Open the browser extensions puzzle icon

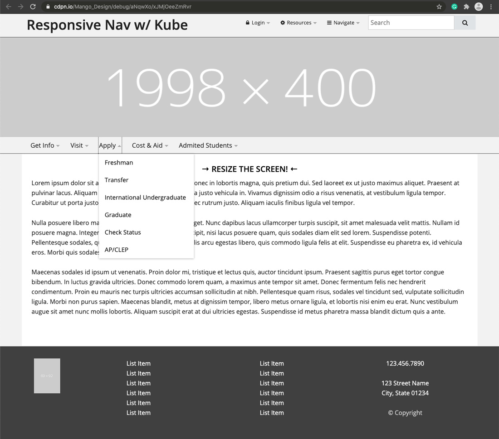click(466, 7)
